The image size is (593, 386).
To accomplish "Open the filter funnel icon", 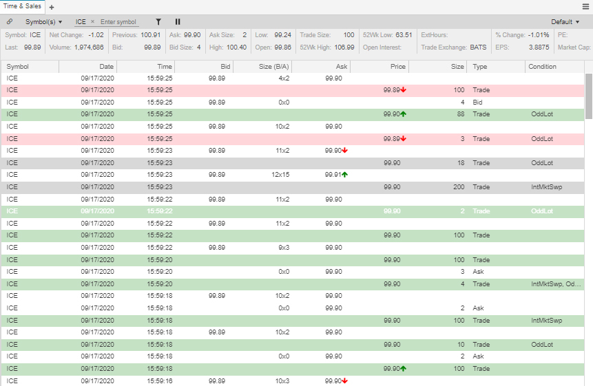I will pos(158,22).
